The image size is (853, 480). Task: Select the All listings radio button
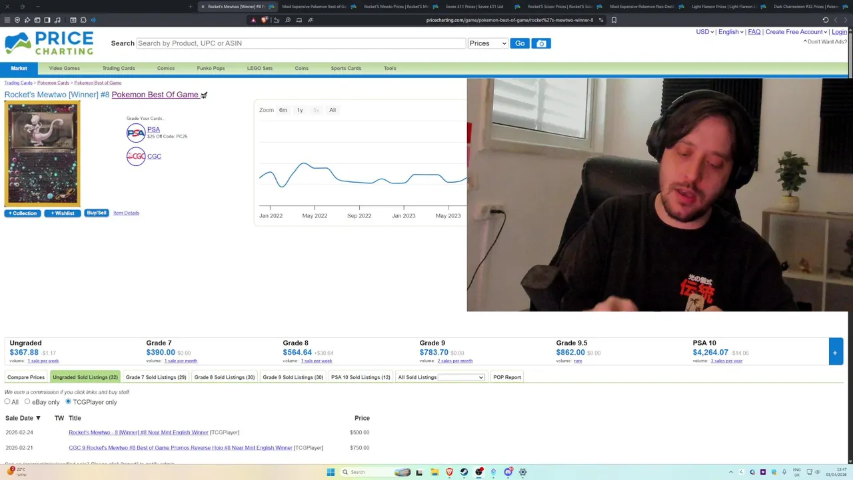(7, 401)
